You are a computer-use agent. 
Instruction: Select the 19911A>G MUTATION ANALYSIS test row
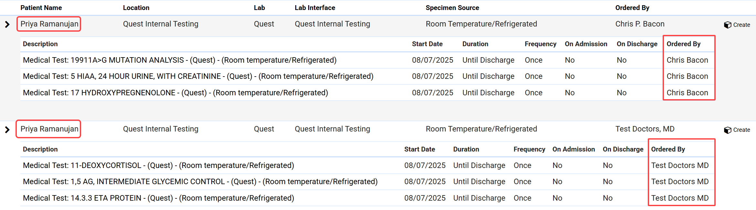click(x=180, y=60)
